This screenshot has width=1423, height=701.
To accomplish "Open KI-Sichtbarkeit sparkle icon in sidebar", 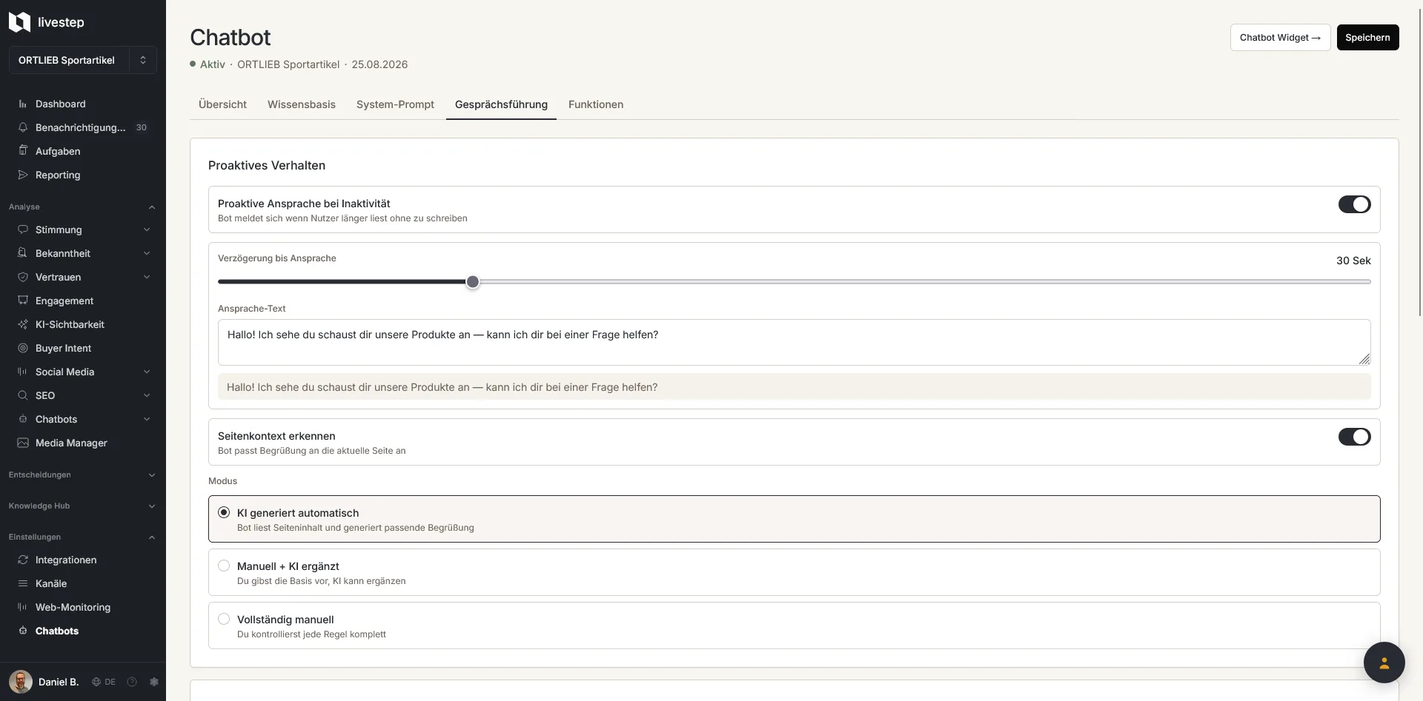I will (23, 324).
